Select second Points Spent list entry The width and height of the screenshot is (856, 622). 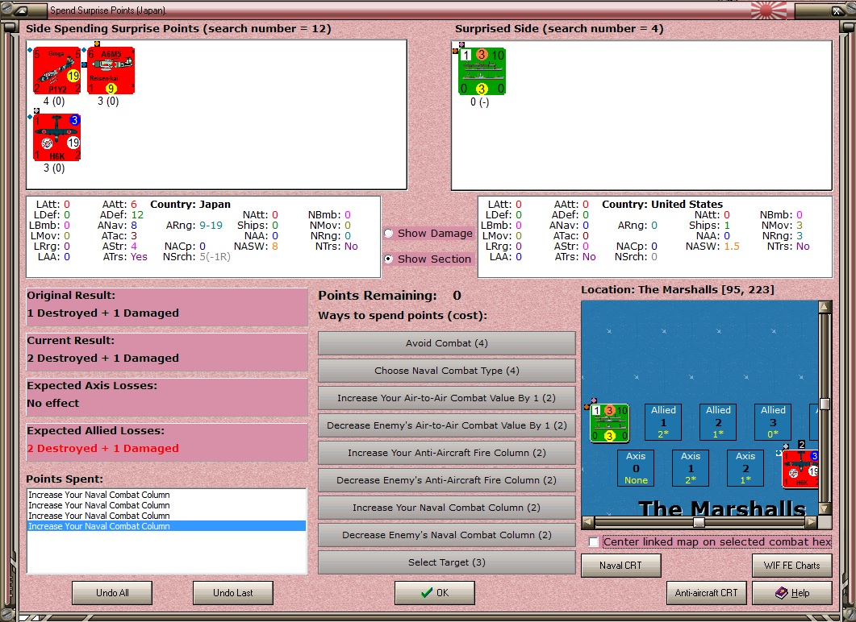[x=166, y=505]
